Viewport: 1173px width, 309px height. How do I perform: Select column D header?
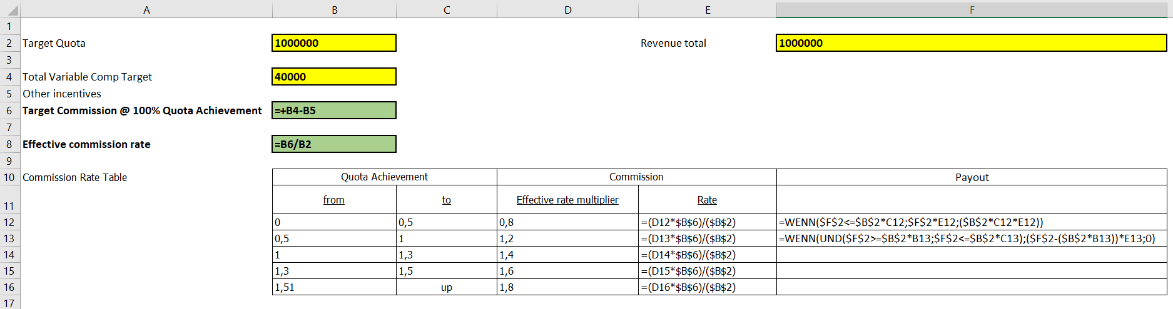click(x=567, y=10)
